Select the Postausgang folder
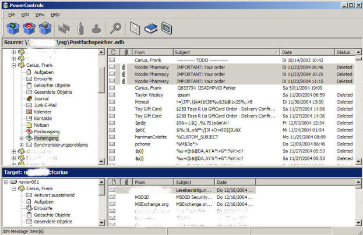The width and height of the screenshot is (363, 235). pos(47,131)
